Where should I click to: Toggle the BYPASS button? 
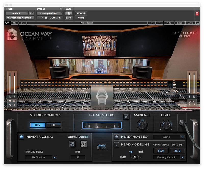coord(81,14)
